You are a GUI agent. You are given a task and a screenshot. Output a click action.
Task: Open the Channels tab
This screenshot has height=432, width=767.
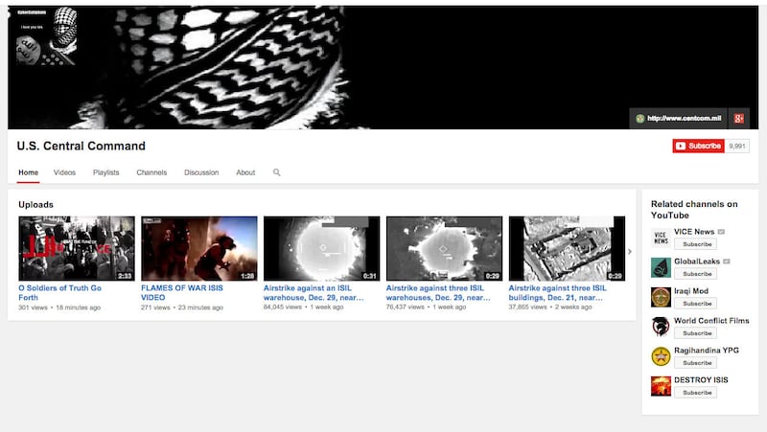(x=151, y=172)
